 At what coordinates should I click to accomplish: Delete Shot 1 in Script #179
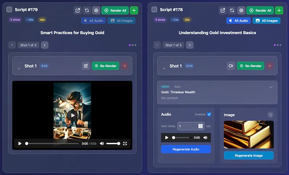tap(125, 66)
